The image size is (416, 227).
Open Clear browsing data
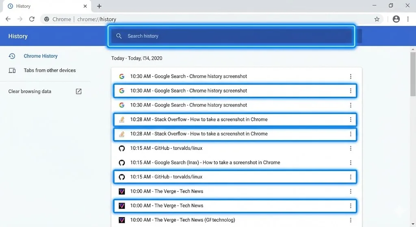(30, 91)
